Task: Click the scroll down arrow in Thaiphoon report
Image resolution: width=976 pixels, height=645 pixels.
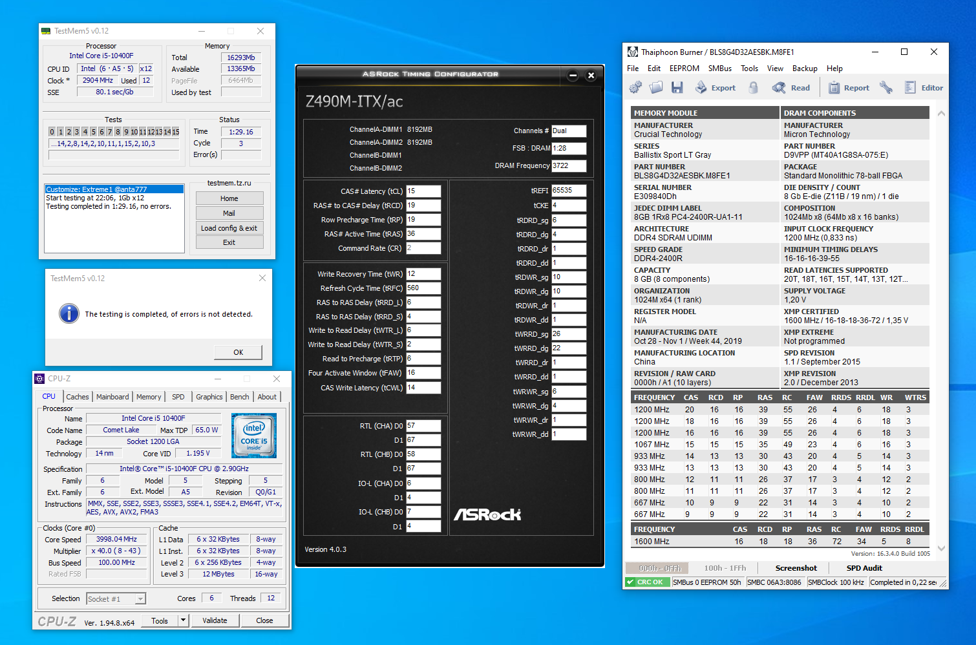Action: (941, 548)
